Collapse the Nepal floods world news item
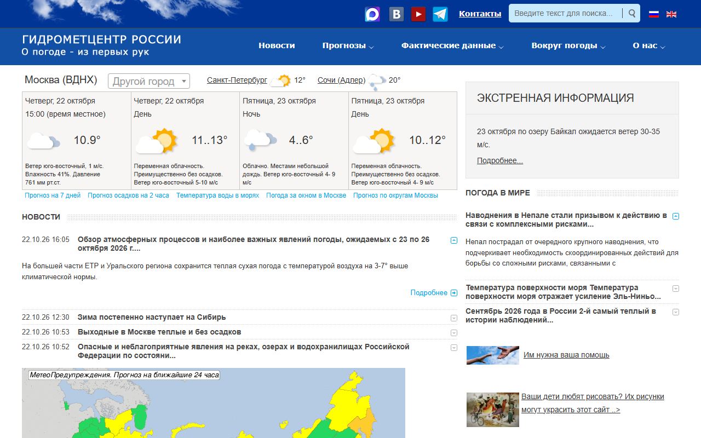This screenshot has height=438, width=701. coord(676,216)
